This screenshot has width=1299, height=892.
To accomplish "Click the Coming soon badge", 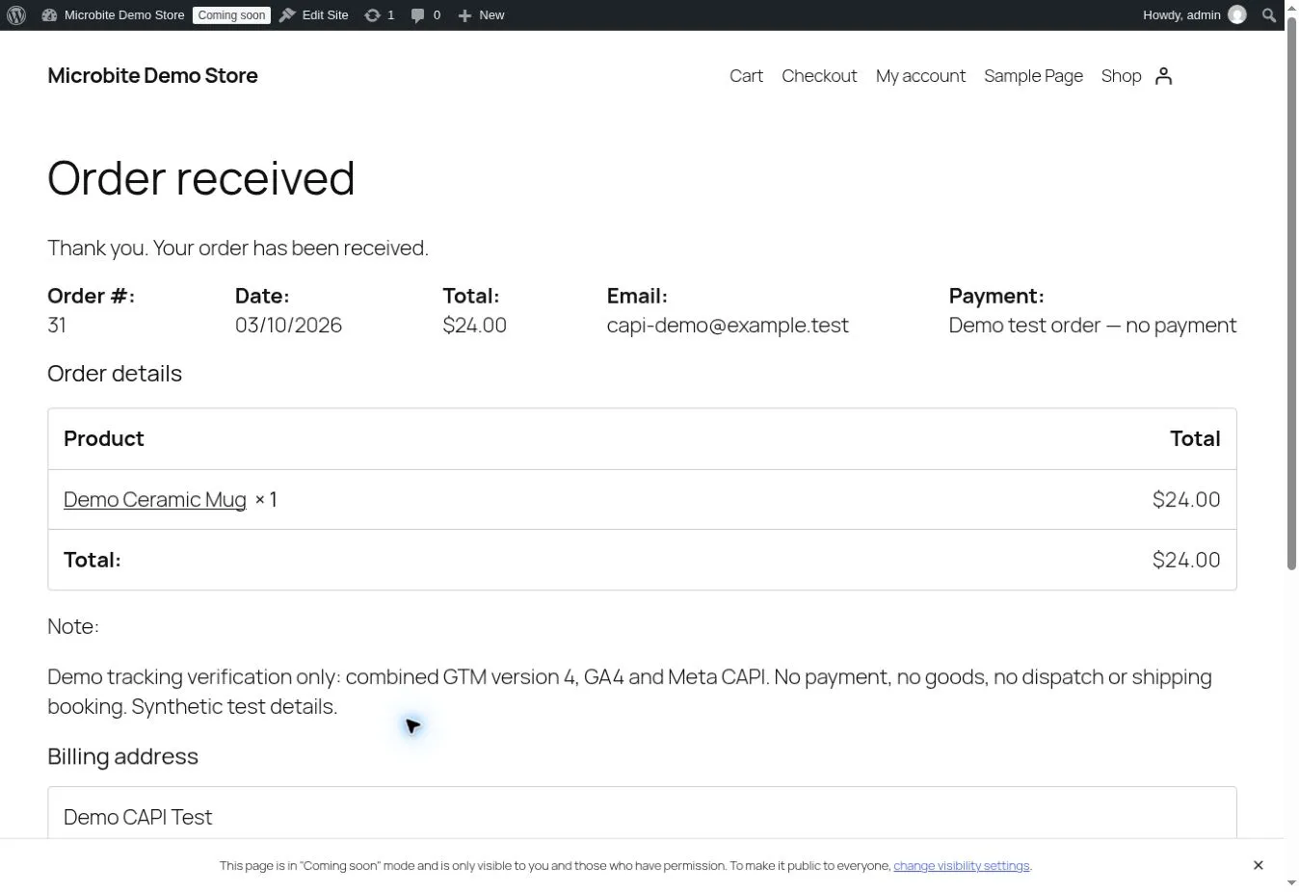I will pyautogui.click(x=231, y=15).
